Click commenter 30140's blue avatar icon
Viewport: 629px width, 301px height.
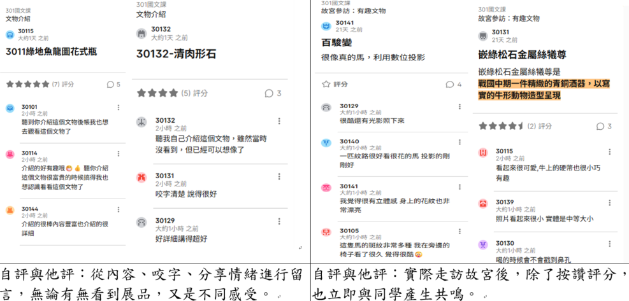[326, 143]
